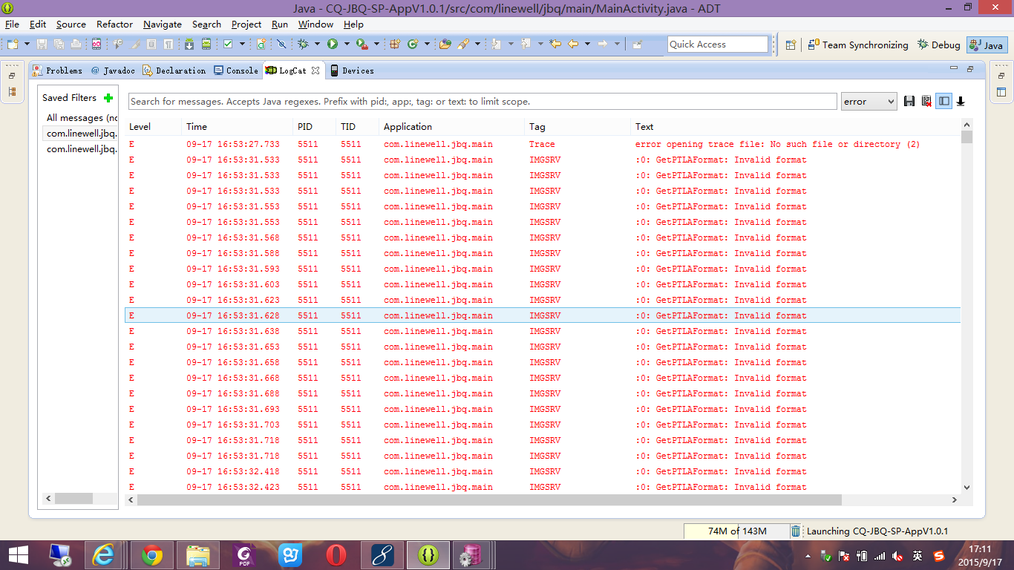Expand the External Tools dropdown arrow
Viewport: 1014px width, 570px height.
point(376,45)
